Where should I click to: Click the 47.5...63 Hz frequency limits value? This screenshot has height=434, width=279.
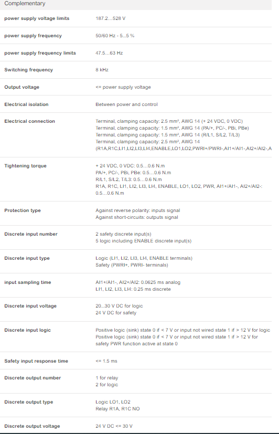tap(109, 53)
